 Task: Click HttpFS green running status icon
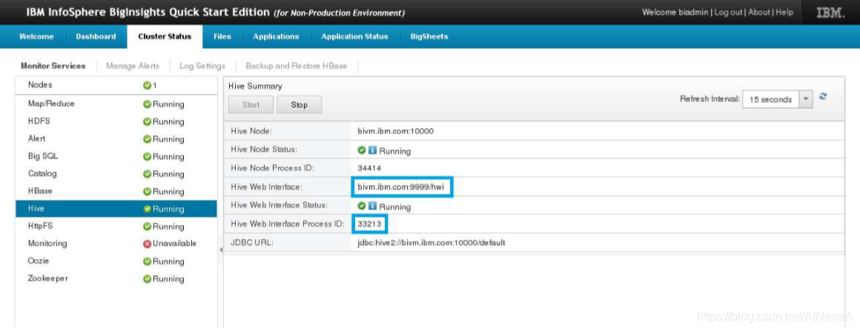point(147,226)
